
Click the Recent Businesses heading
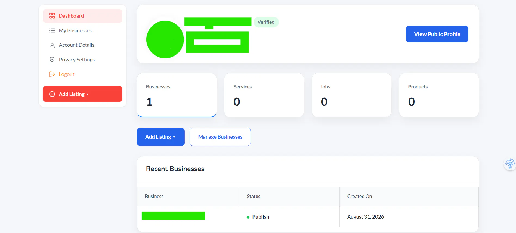click(x=175, y=169)
